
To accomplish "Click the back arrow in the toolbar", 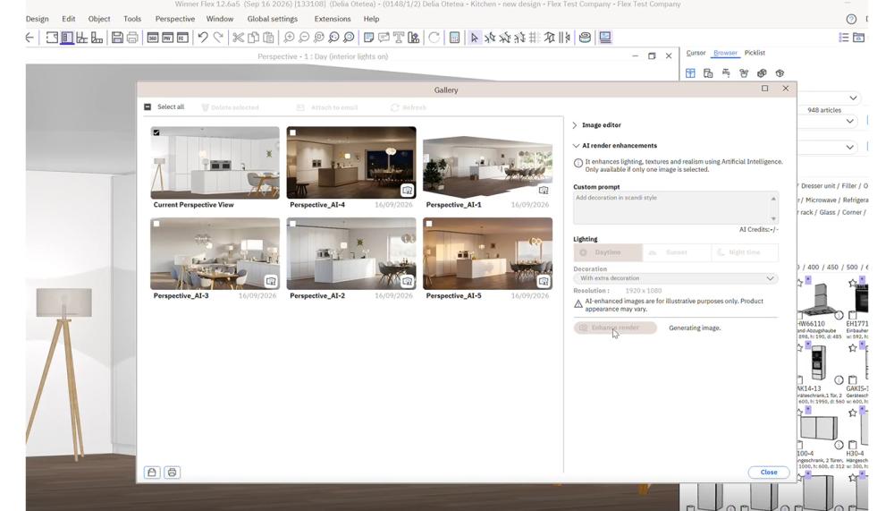I will click(x=30, y=38).
